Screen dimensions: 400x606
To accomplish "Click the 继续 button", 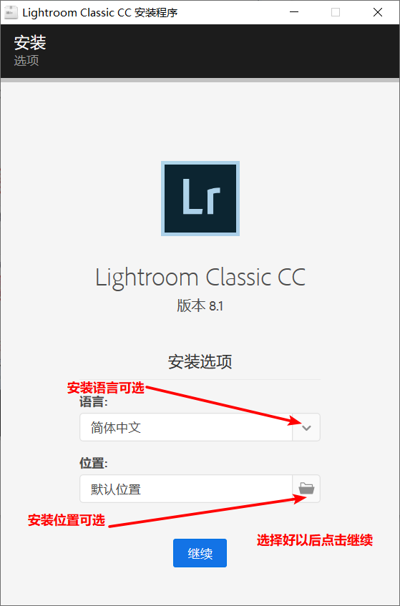I will [200, 553].
